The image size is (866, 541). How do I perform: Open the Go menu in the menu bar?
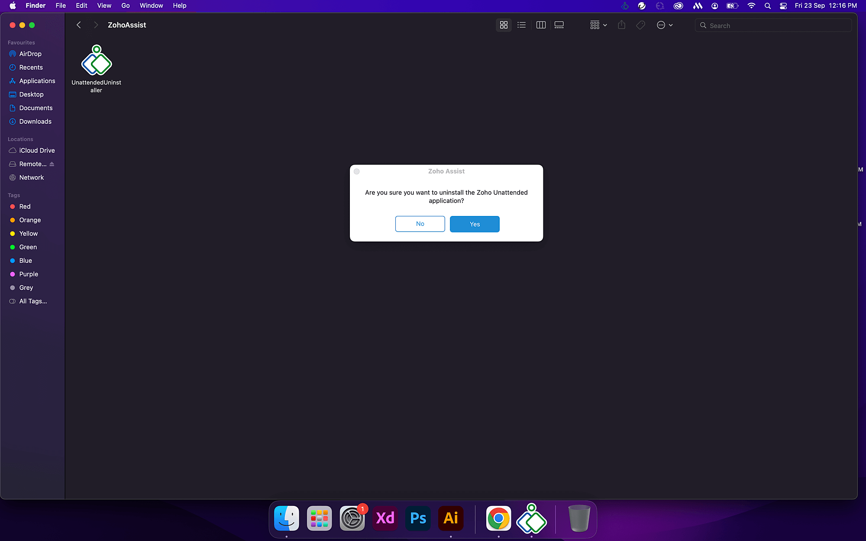click(125, 6)
